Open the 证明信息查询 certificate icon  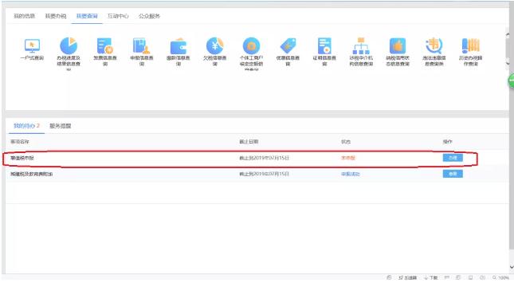(x=324, y=45)
